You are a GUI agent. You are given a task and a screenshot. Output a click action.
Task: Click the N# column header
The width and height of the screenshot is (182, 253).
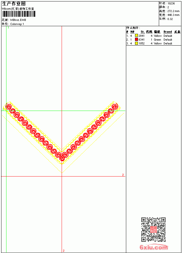click(x=132, y=32)
